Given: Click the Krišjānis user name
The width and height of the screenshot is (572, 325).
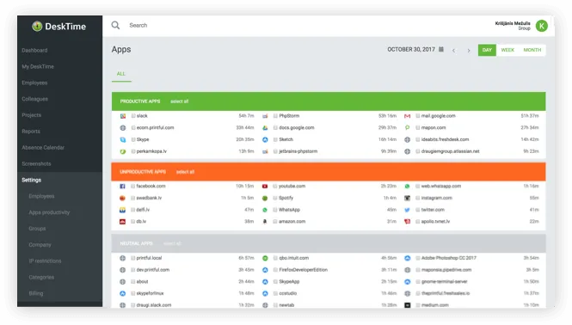Looking at the screenshot, I should click(x=513, y=23).
